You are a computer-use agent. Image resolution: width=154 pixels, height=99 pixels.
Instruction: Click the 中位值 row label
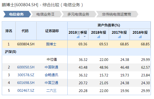52,60
